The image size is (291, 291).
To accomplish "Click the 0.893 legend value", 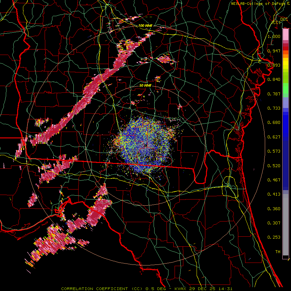I will (x=274, y=65).
